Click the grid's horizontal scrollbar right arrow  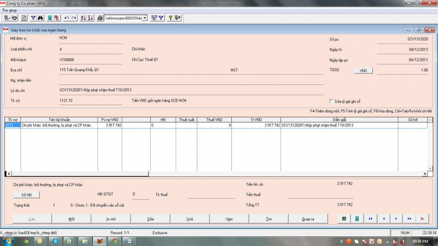tap(425, 174)
